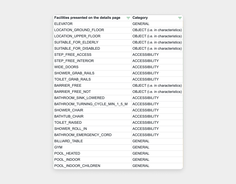Select the LOCATION_GROUND_FLOOR cell
236x184 pixels.
92,30
